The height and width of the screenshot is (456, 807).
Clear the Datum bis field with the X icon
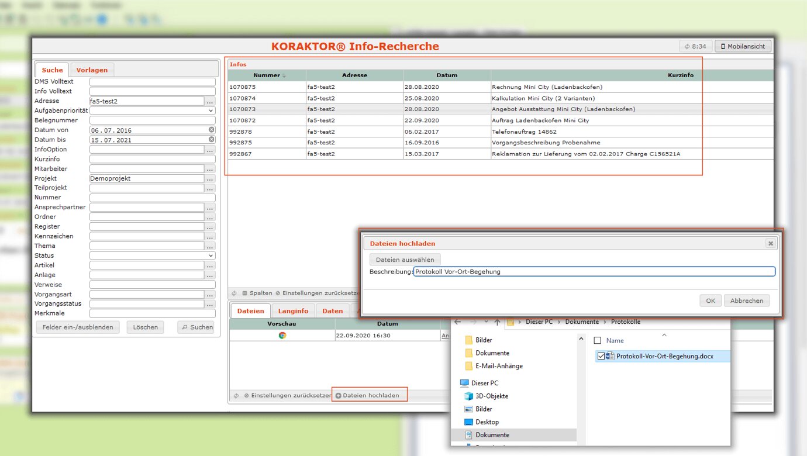(212, 140)
